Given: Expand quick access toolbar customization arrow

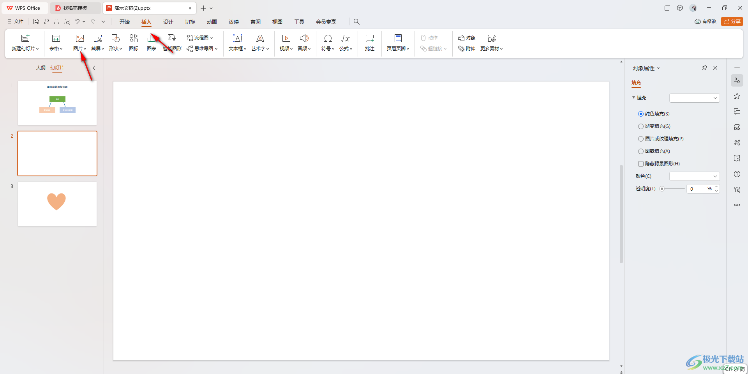Looking at the screenshot, I should pyautogui.click(x=103, y=21).
